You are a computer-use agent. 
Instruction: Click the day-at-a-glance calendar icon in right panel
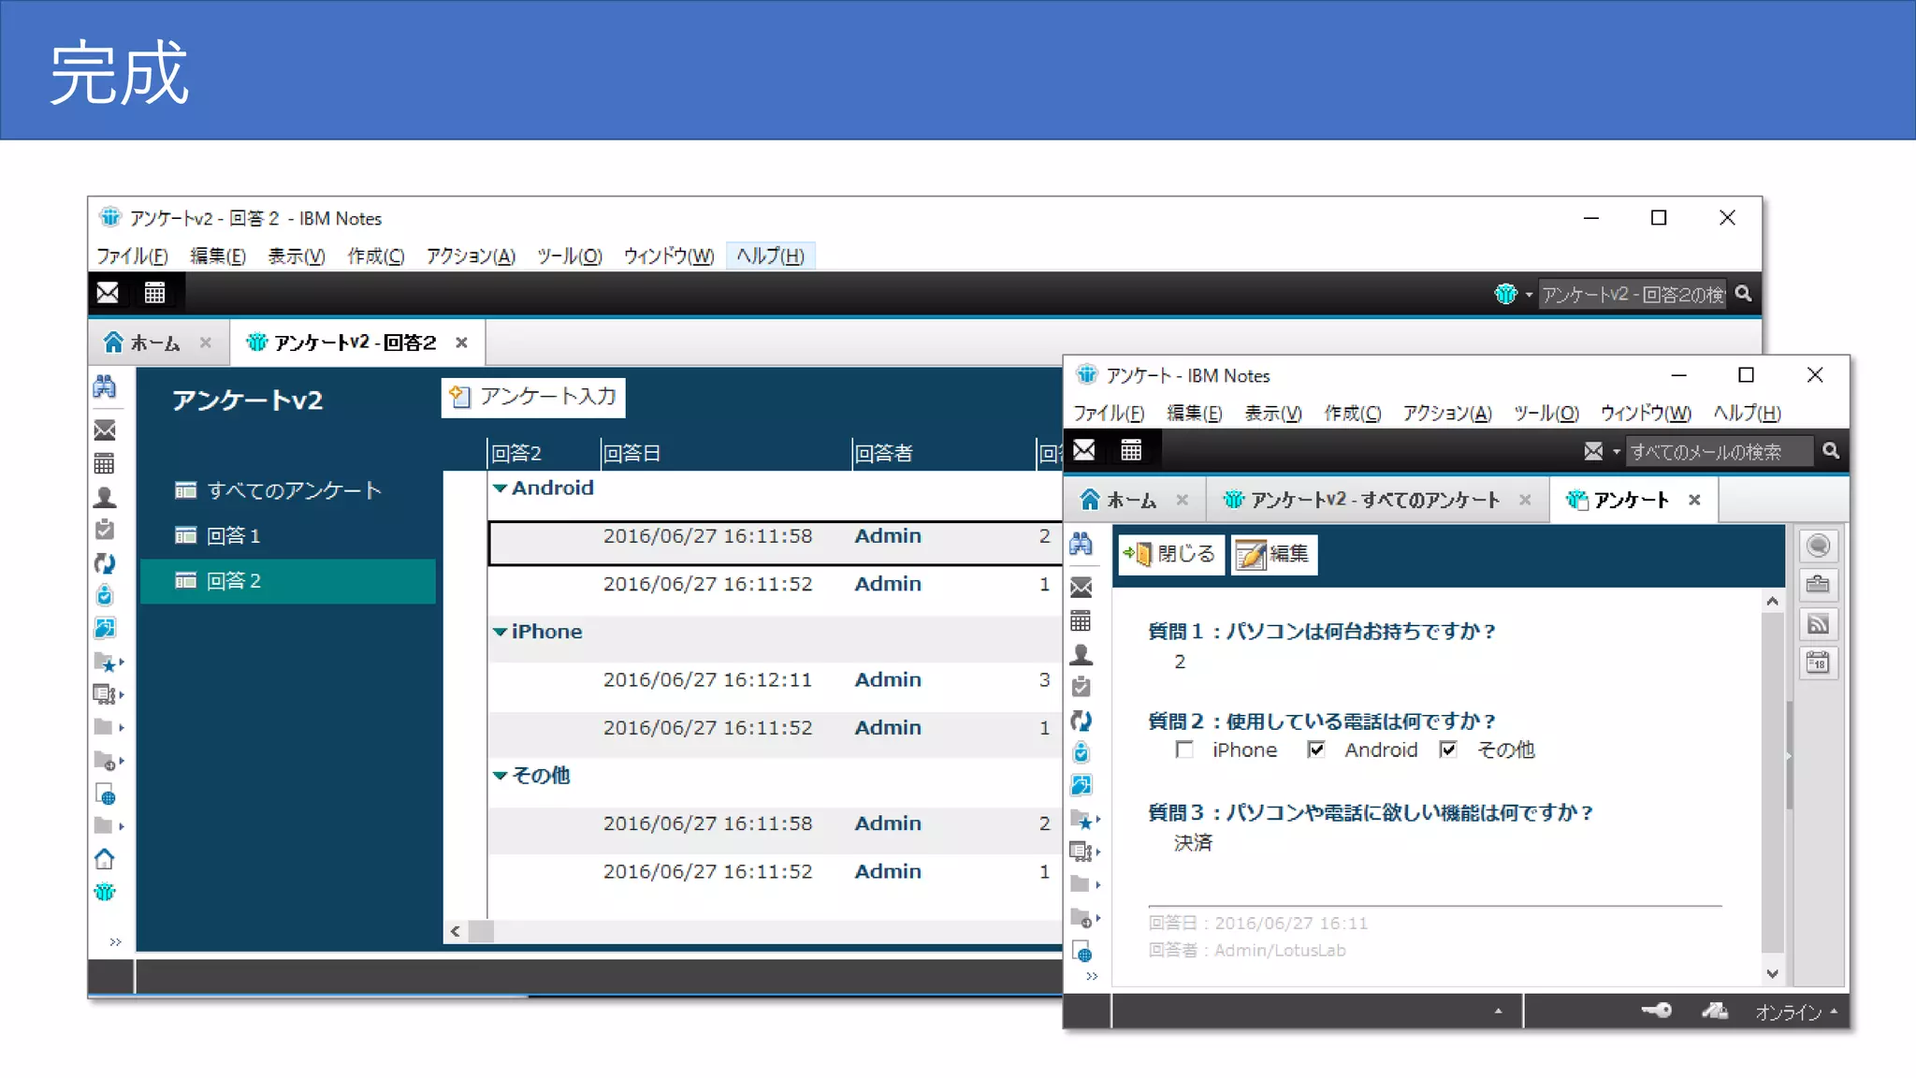[1818, 663]
